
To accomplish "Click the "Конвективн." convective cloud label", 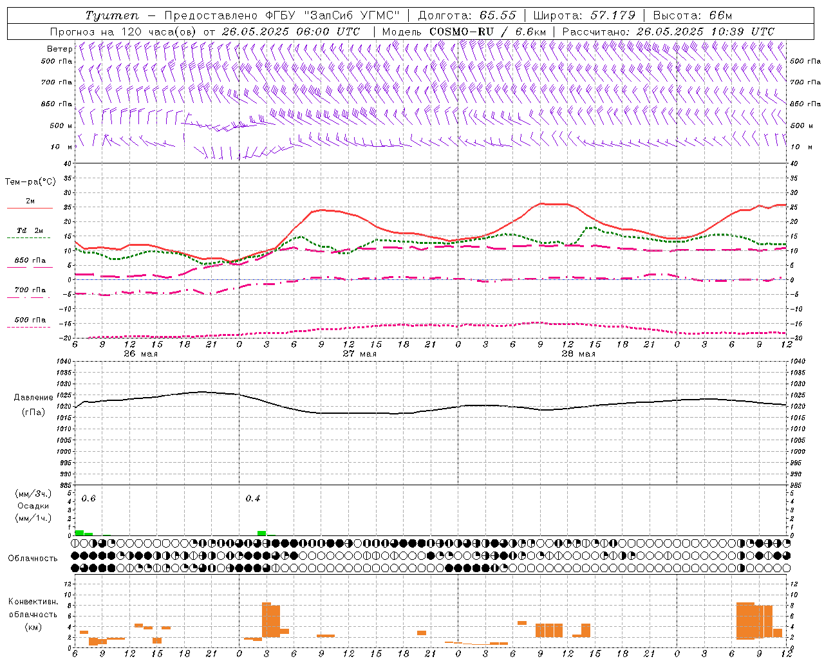I will 33,602.
